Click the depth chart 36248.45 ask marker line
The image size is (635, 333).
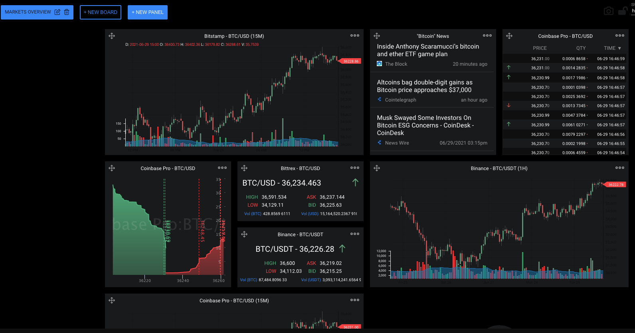(x=199, y=227)
